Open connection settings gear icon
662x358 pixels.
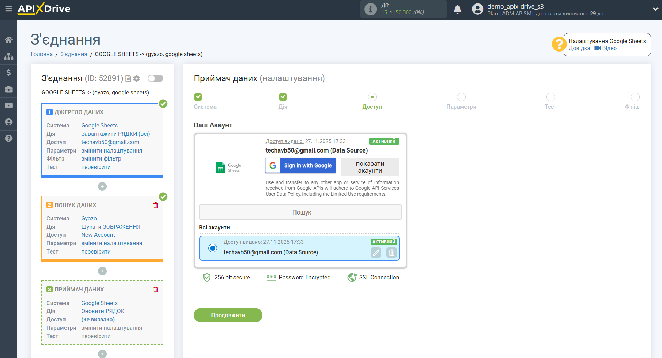click(x=136, y=78)
